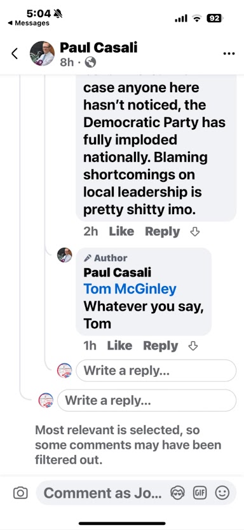Like Paul Casali's 'Whatever you say' comment
The height and width of the screenshot is (530, 244).
click(119, 346)
